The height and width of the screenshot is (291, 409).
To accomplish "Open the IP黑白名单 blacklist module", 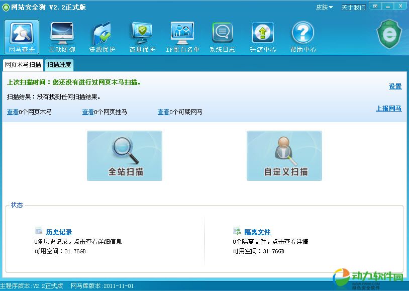I will [x=182, y=37].
